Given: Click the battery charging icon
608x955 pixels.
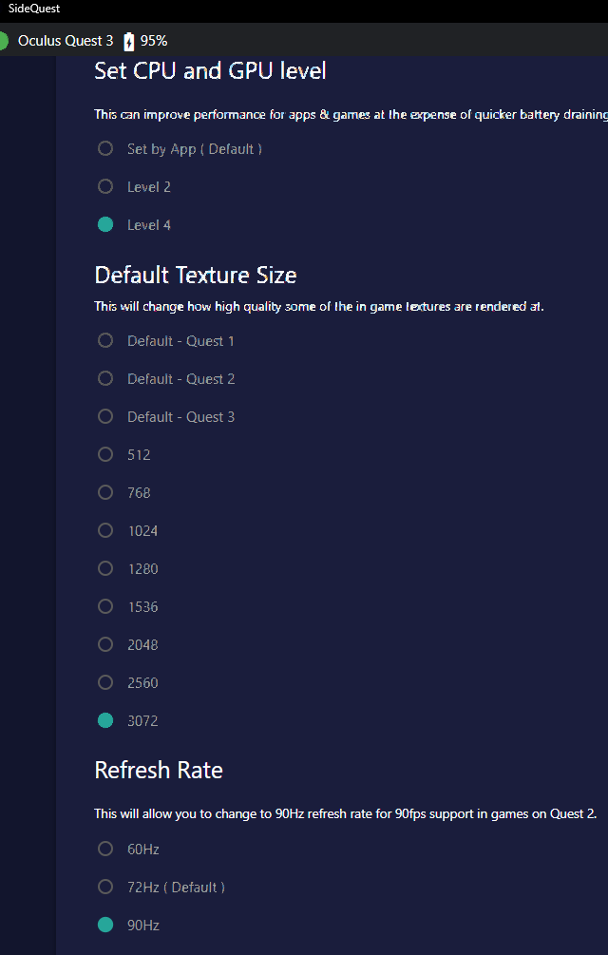Looking at the screenshot, I should coord(129,41).
